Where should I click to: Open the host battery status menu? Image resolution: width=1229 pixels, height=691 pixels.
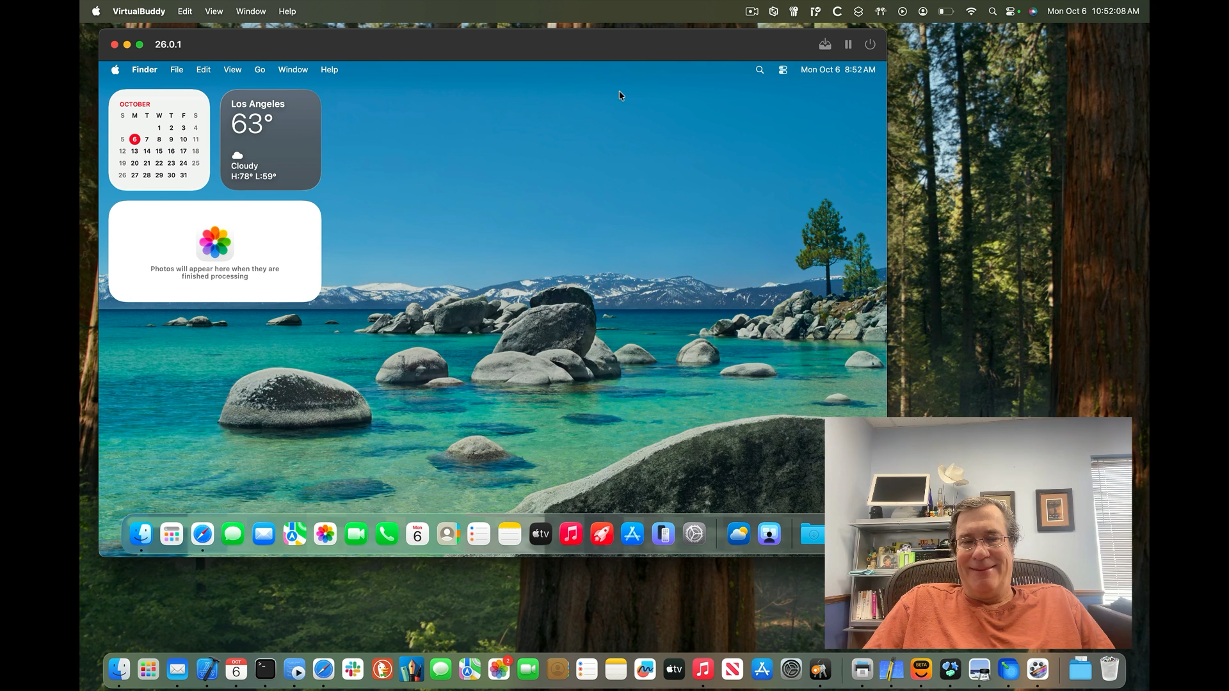[946, 12]
